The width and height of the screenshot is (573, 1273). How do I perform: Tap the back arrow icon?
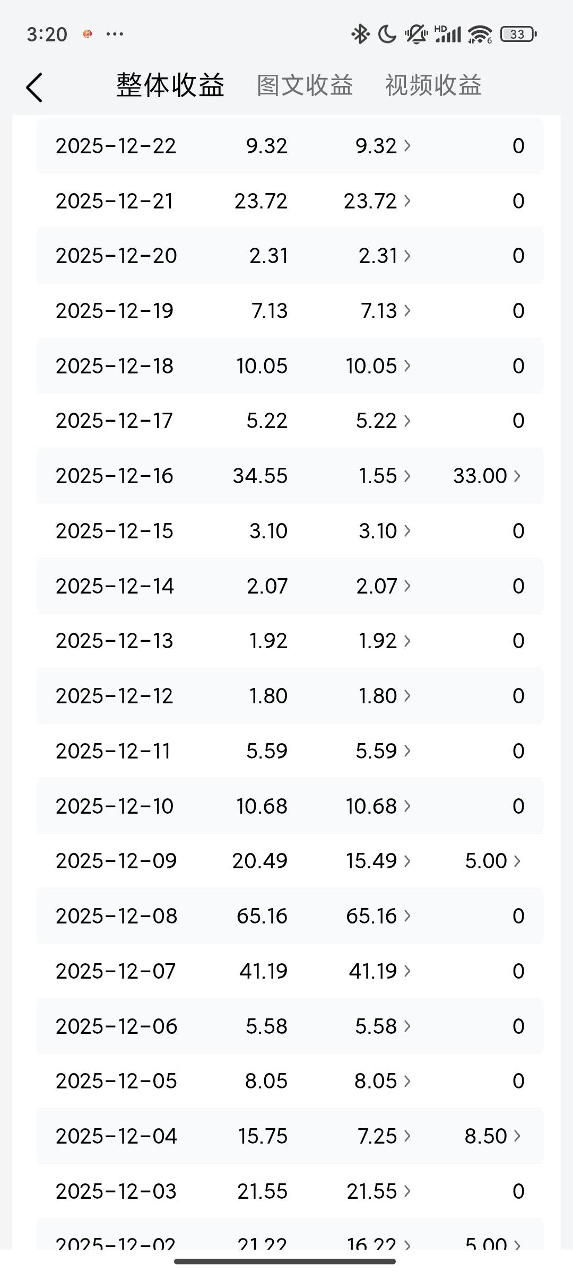tap(34, 87)
